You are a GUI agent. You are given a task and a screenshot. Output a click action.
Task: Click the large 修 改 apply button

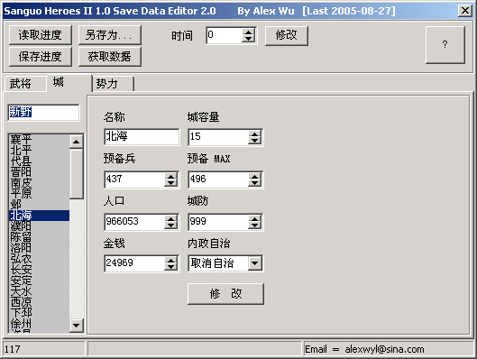[225, 294]
